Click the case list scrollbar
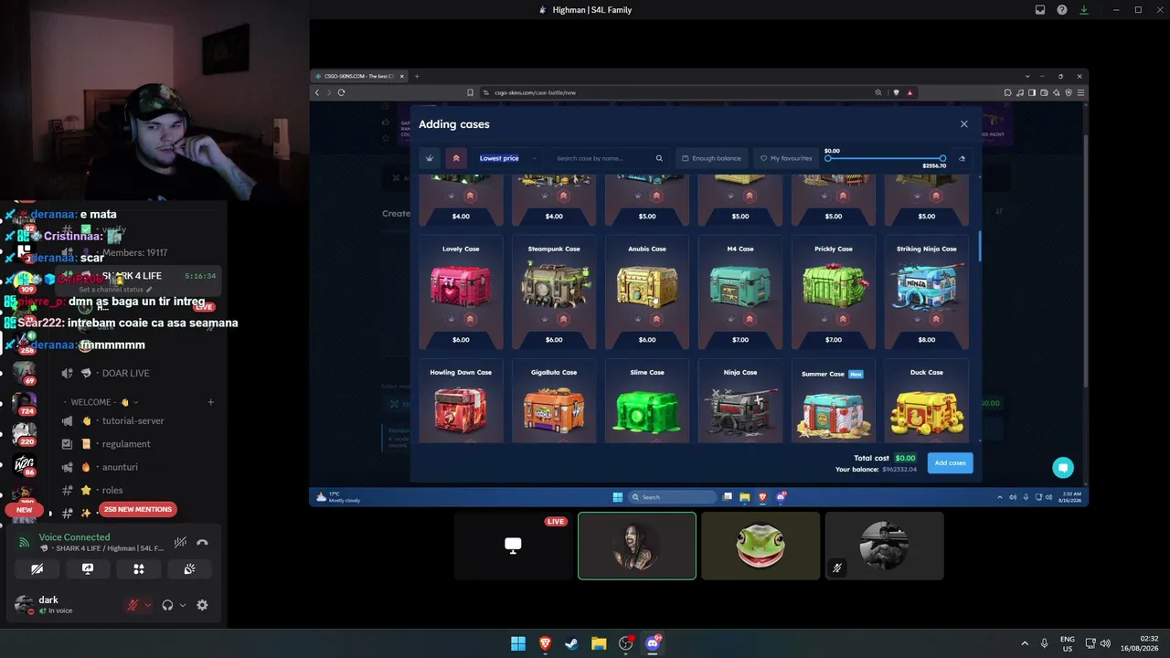The height and width of the screenshot is (658, 1170). 980,247
